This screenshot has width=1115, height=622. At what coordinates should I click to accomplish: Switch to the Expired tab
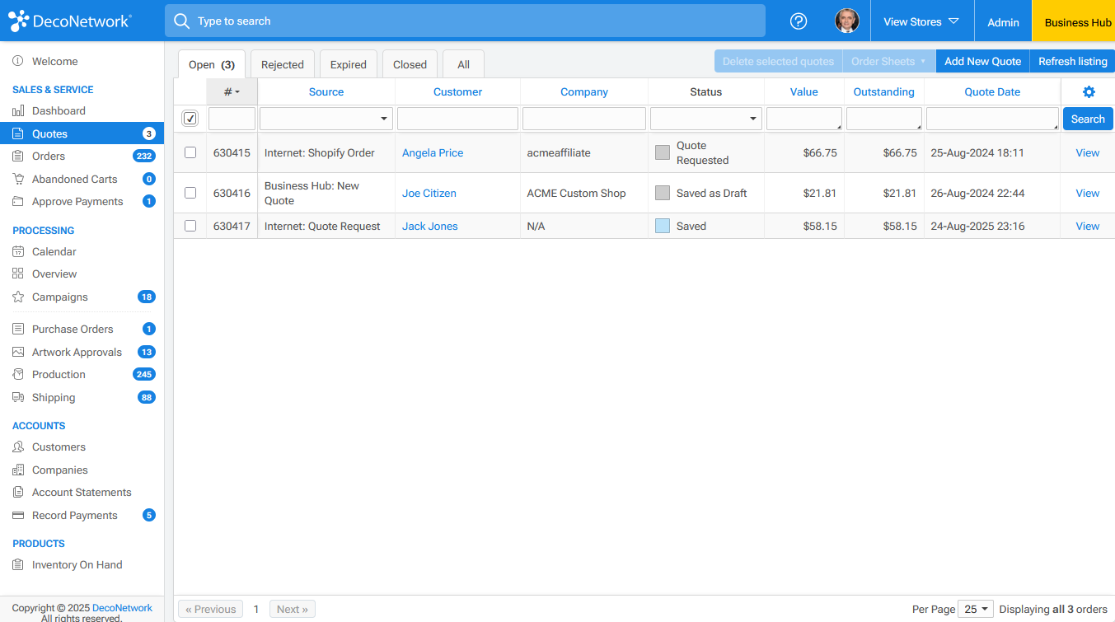(348, 64)
